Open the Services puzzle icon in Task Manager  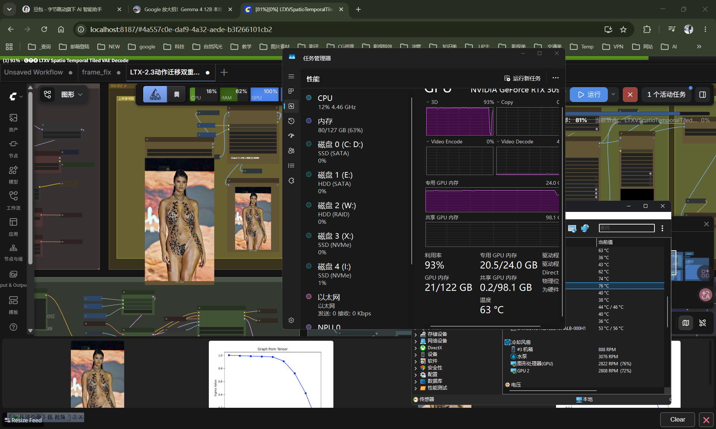click(x=291, y=181)
